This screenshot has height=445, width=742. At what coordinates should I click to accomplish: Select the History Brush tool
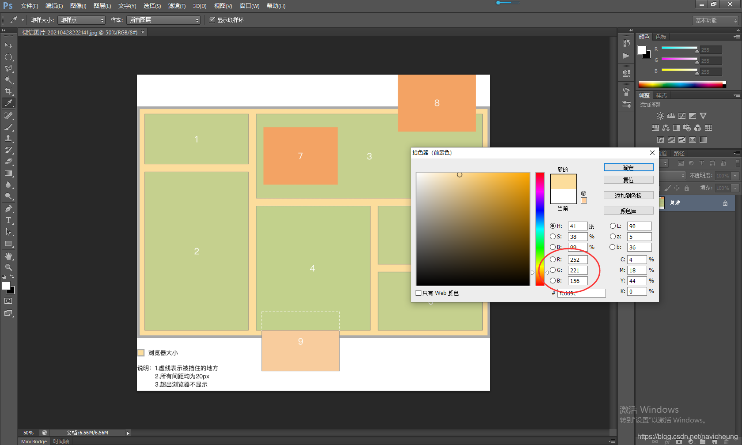(x=8, y=150)
